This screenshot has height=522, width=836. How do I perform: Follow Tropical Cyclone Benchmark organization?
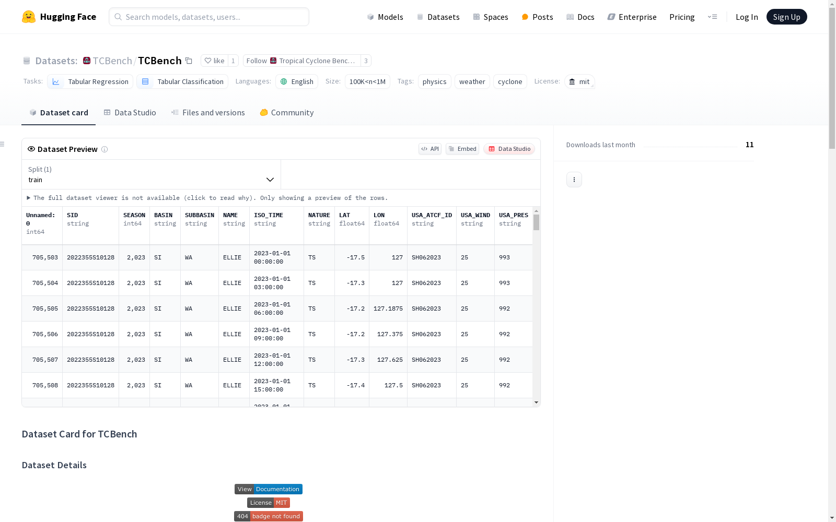tap(301, 61)
